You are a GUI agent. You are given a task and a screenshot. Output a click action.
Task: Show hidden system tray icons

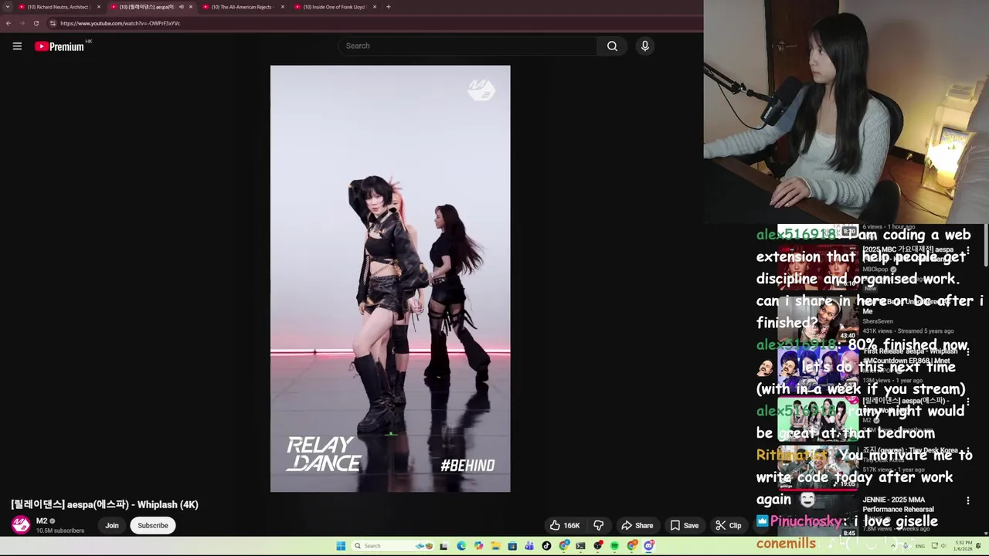point(893,546)
